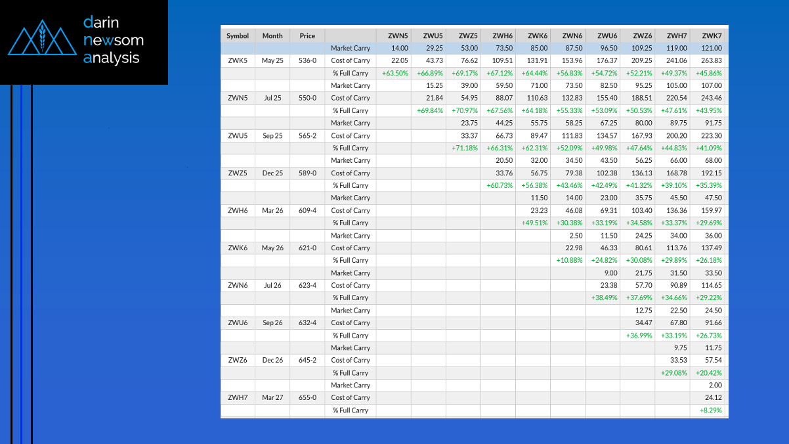Click the Month column header
Image resolution: width=789 pixels, height=444 pixels.
[x=272, y=35]
